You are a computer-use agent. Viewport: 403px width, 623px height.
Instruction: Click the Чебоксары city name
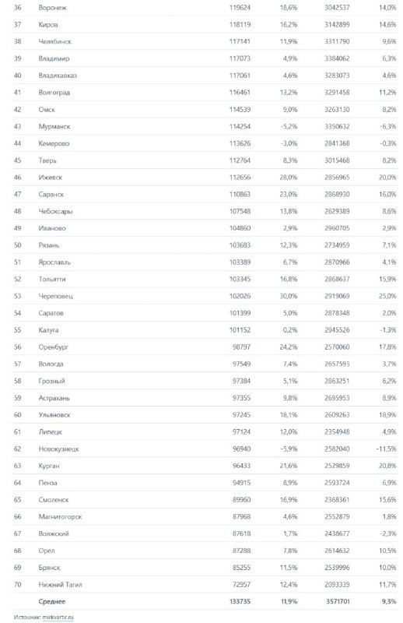coord(55,211)
